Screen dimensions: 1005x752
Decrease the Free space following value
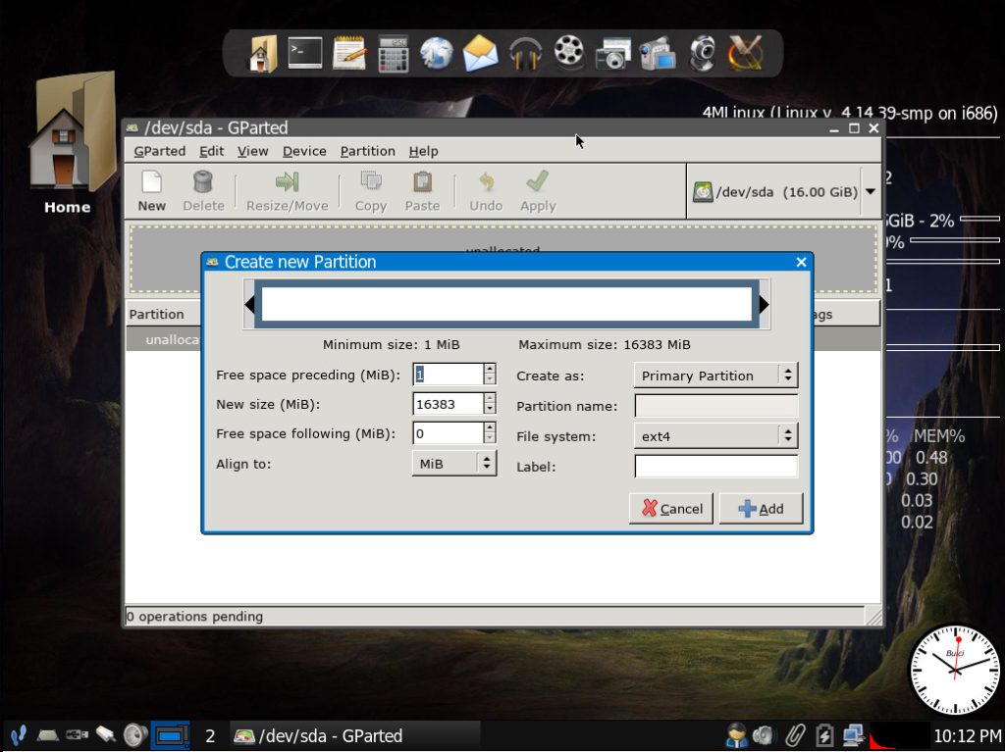pyautogui.click(x=490, y=438)
